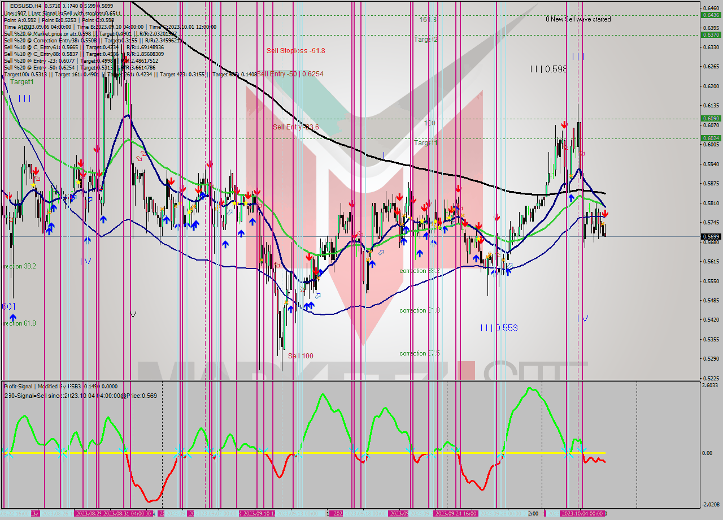Click the III 0.553 wave label
This screenshot has height=520, width=723.
pyautogui.click(x=499, y=328)
